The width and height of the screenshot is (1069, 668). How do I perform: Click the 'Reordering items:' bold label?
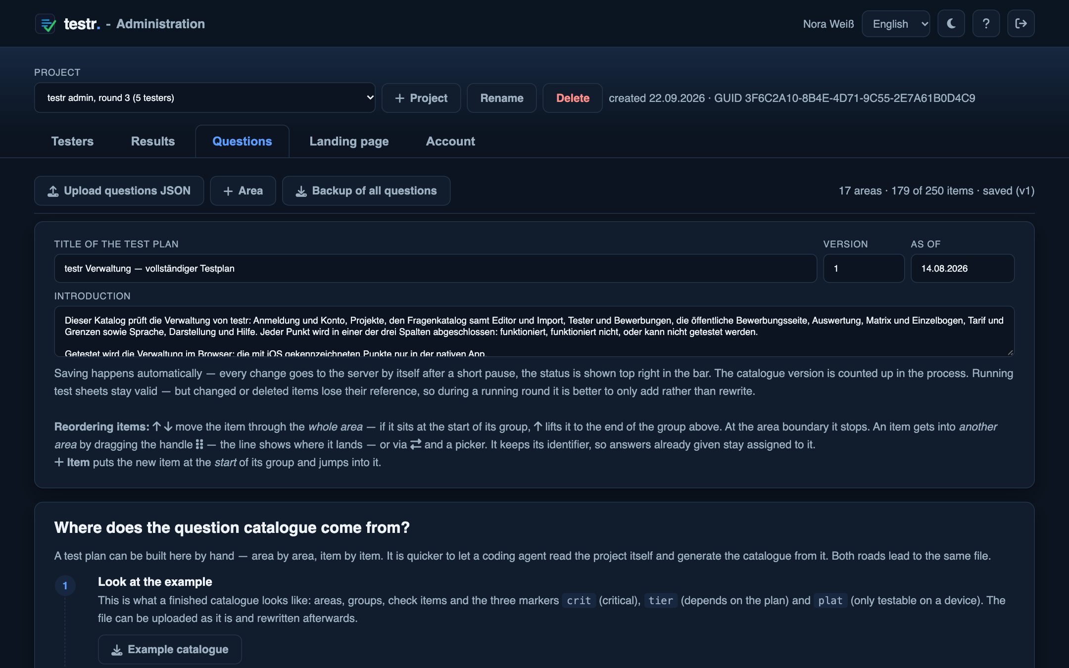click(101, 427)
